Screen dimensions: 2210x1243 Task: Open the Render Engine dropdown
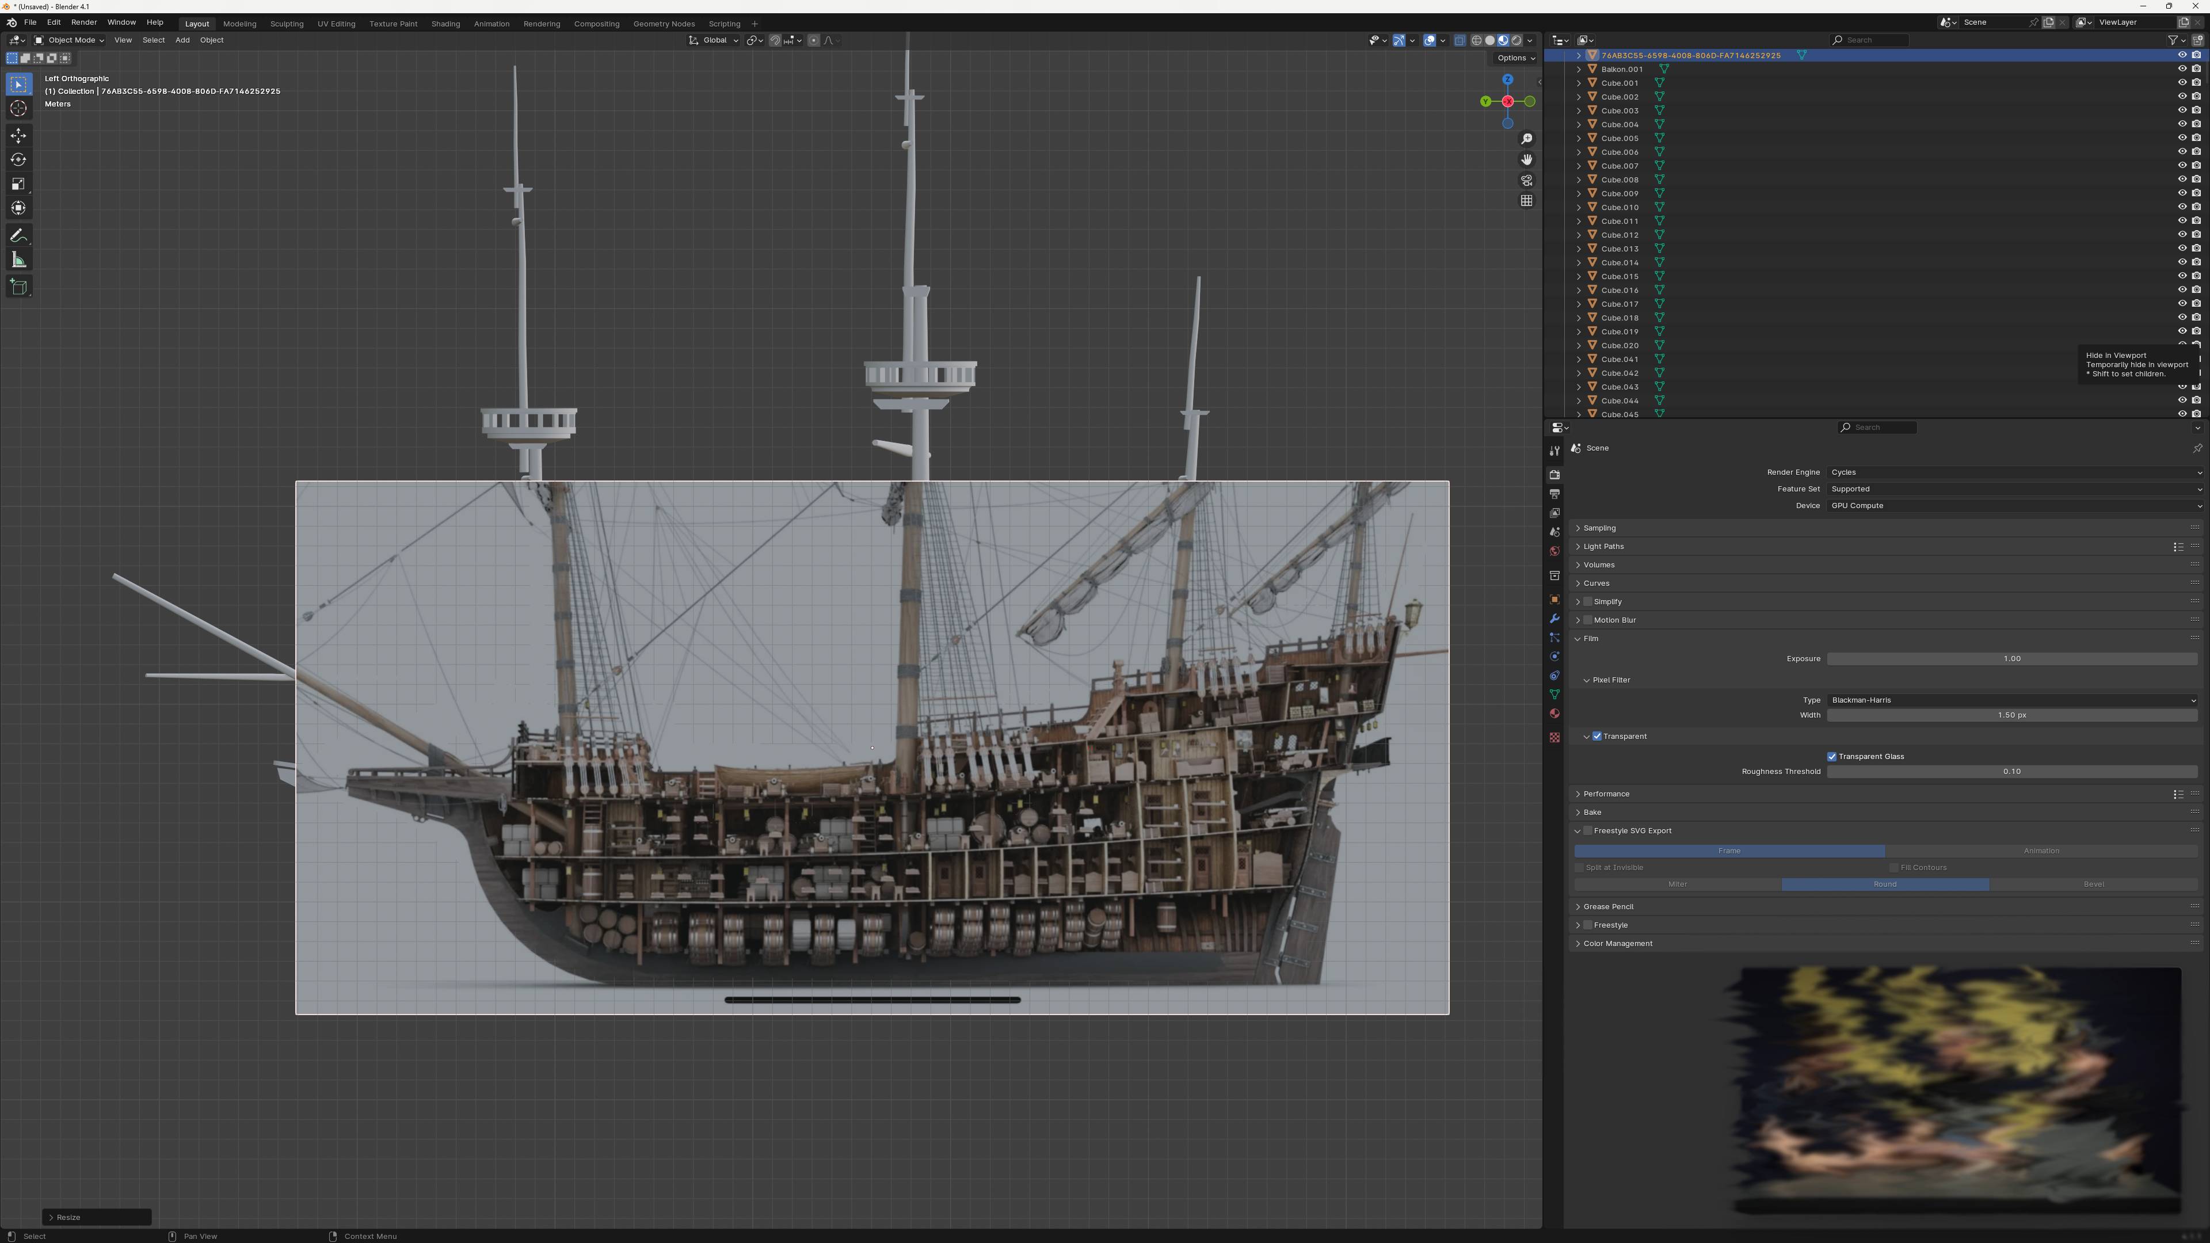2014,472
